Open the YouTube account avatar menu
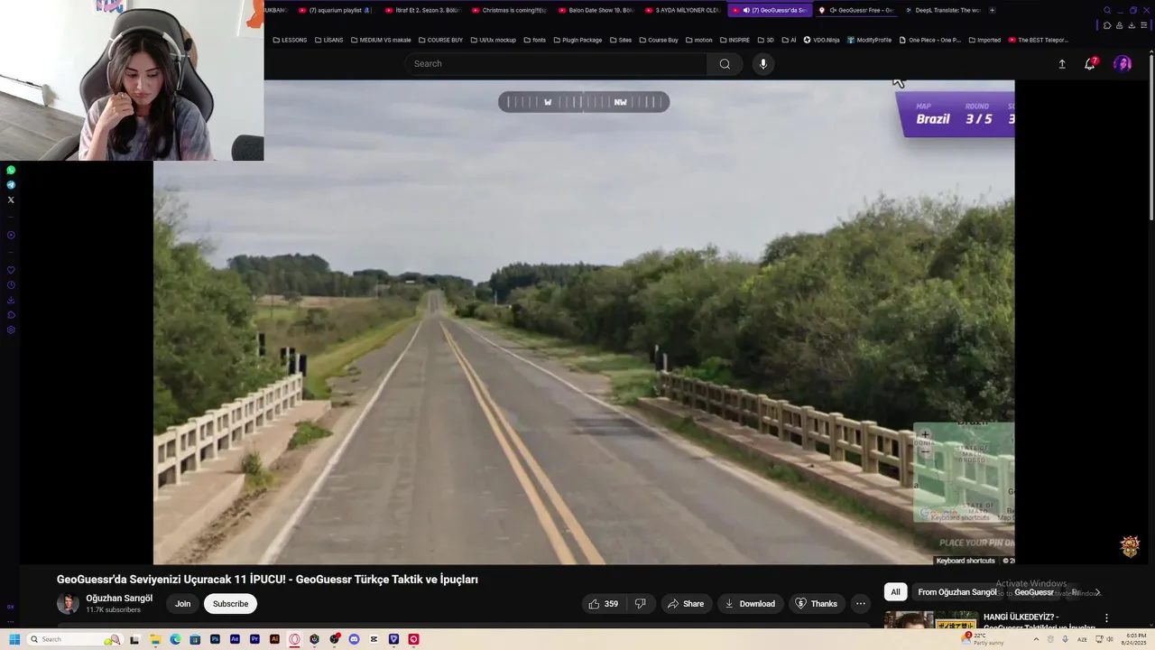The height and width of the screenshot is (650, 1155). pos(1123,63)
